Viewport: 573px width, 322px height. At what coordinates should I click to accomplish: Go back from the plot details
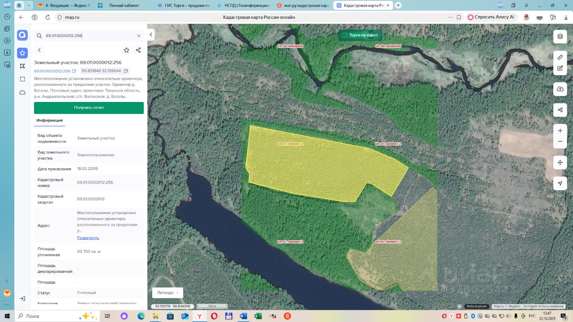pos(39,50)
